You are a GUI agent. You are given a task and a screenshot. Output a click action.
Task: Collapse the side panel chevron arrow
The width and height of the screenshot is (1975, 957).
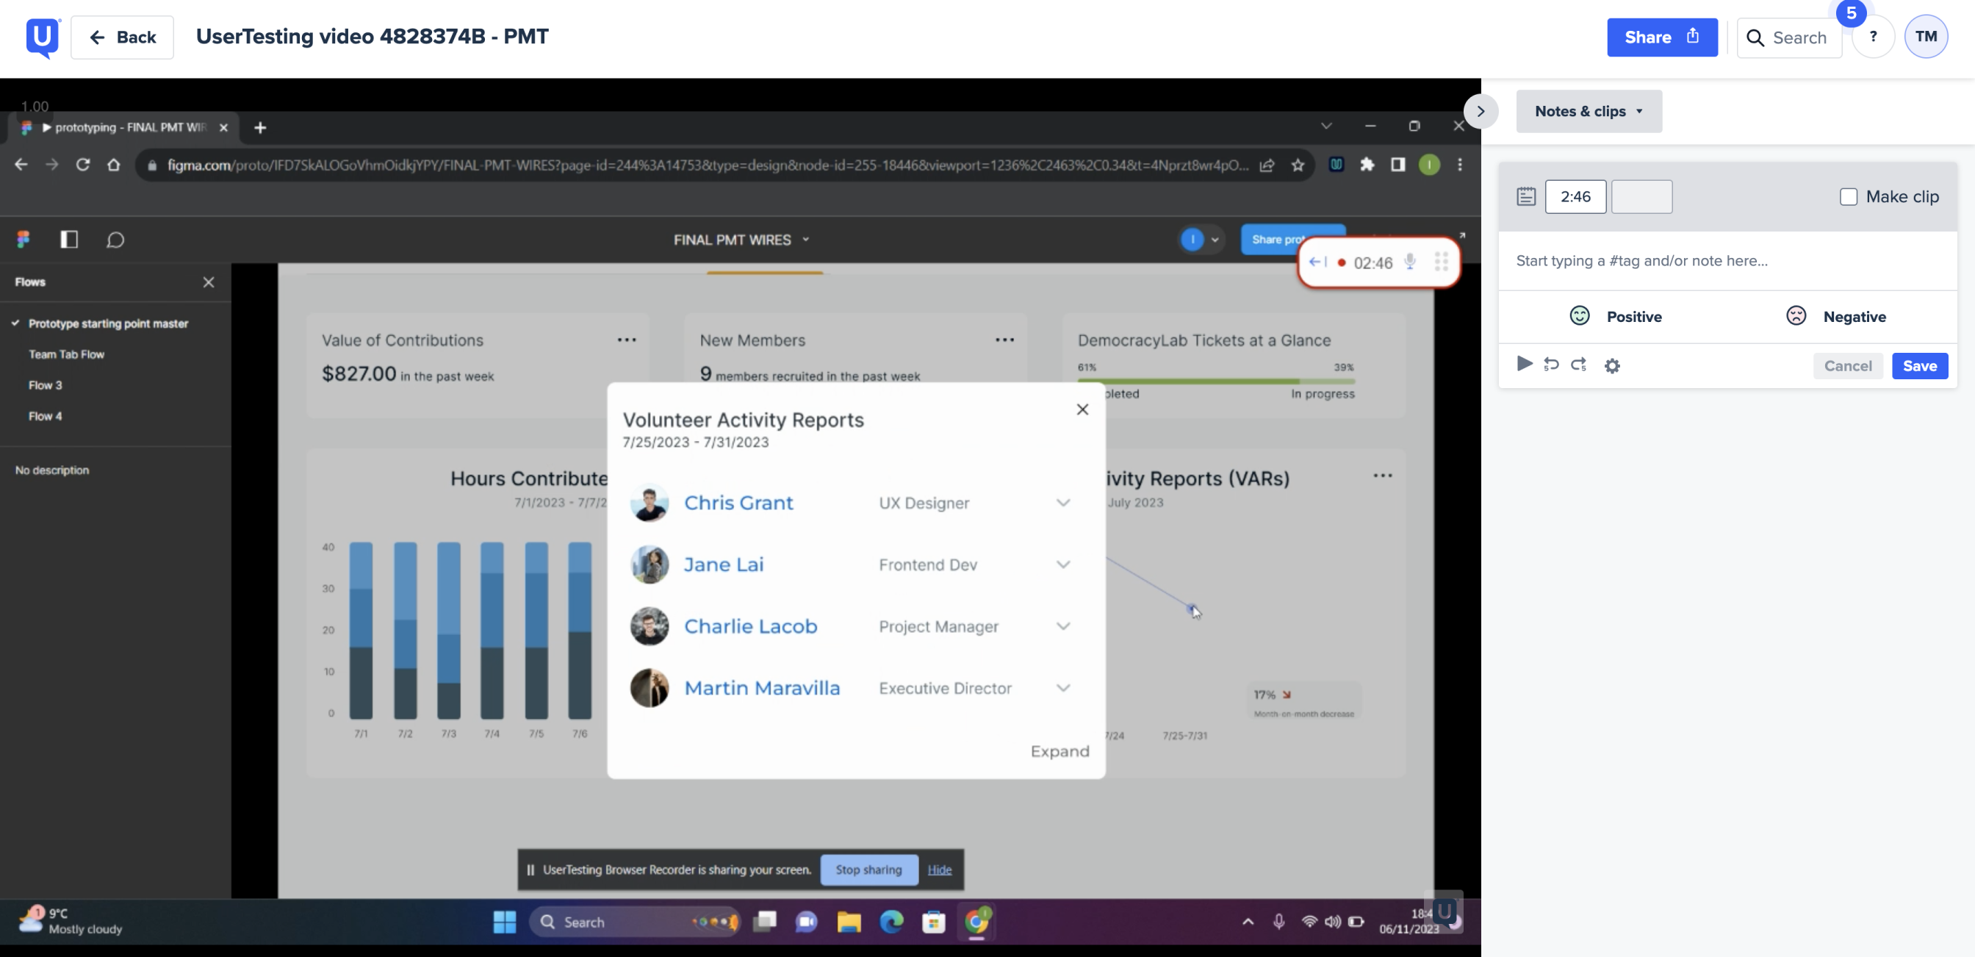click(x=1481, y=111)
